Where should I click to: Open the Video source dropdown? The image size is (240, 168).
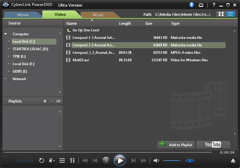click(25, 161)
